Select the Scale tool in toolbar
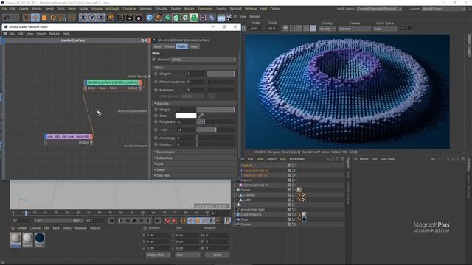472x265 pixels. point(44,18)
